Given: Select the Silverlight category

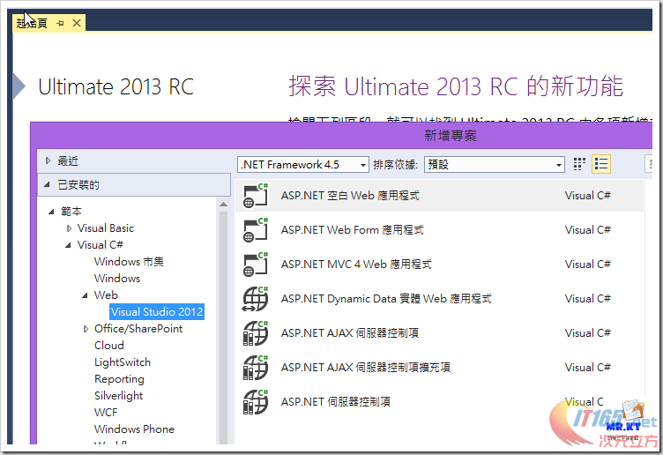Looking at the screenshot, I should pos(119,396).
